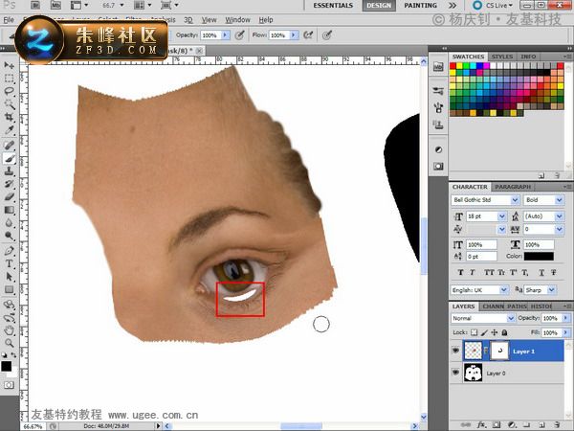Select the Crop tool
This screenshot has height=431, width=574.
click(10, 117)
